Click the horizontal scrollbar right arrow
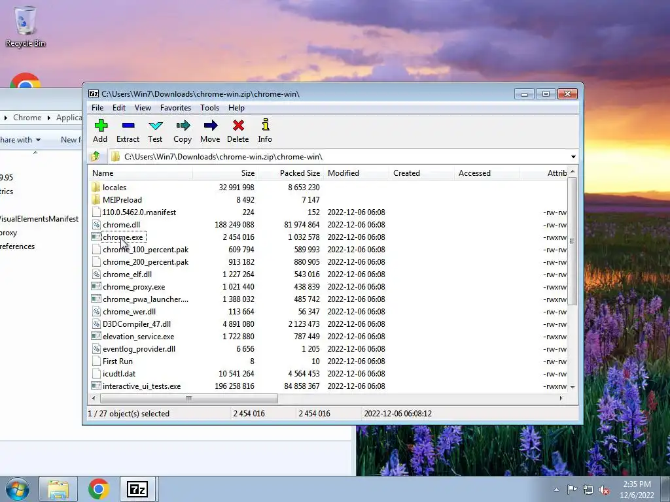670x502 pixels. [561, 398]
